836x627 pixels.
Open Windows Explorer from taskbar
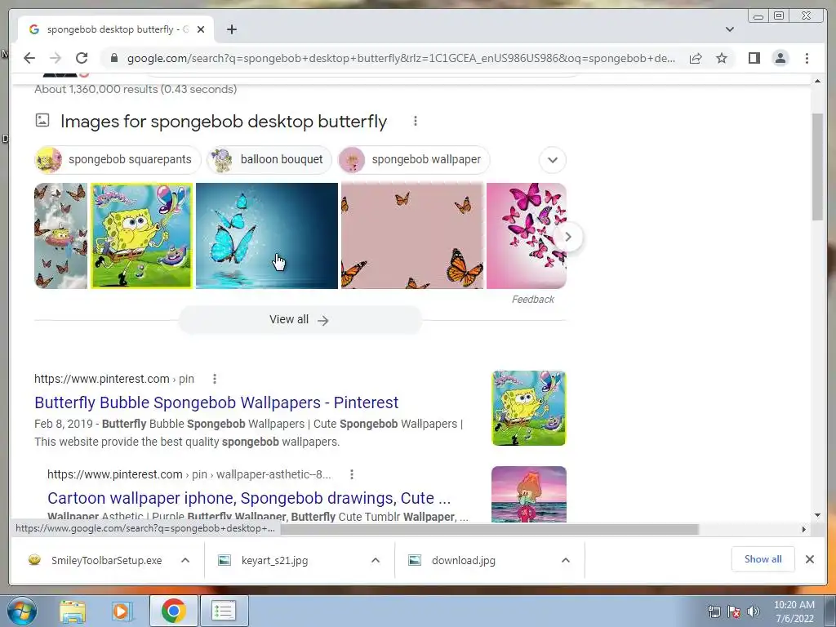click(72, 611)
